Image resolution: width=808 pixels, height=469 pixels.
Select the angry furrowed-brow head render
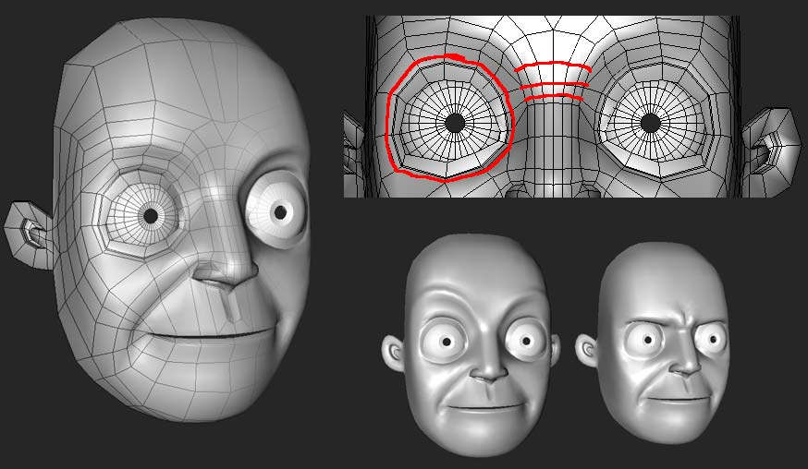point(653,343)
